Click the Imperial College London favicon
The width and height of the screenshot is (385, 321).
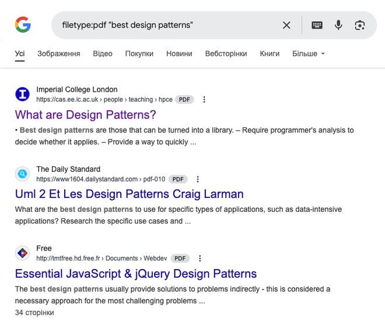[22, 94]
